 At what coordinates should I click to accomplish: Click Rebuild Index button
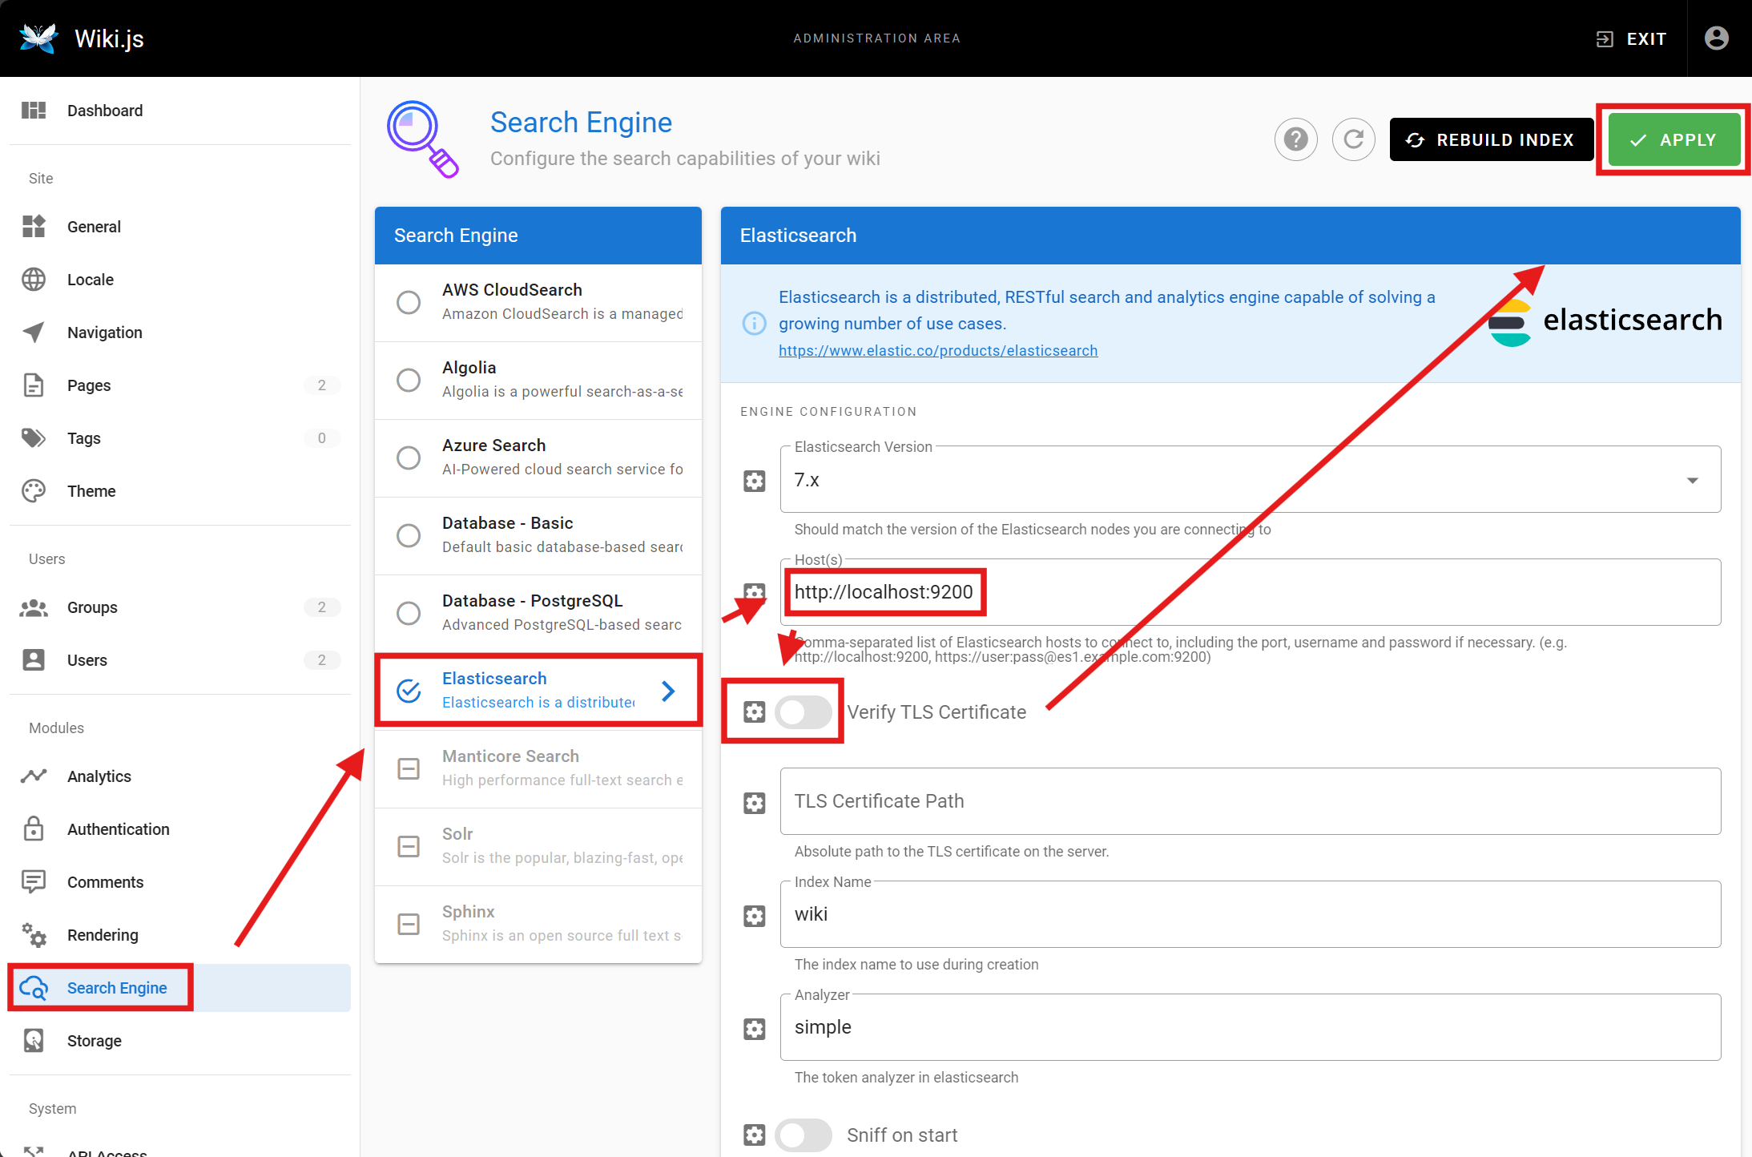pyautogui.click(x=1491, y=139)
